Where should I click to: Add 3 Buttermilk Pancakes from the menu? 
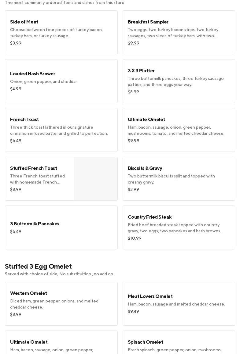61,227
